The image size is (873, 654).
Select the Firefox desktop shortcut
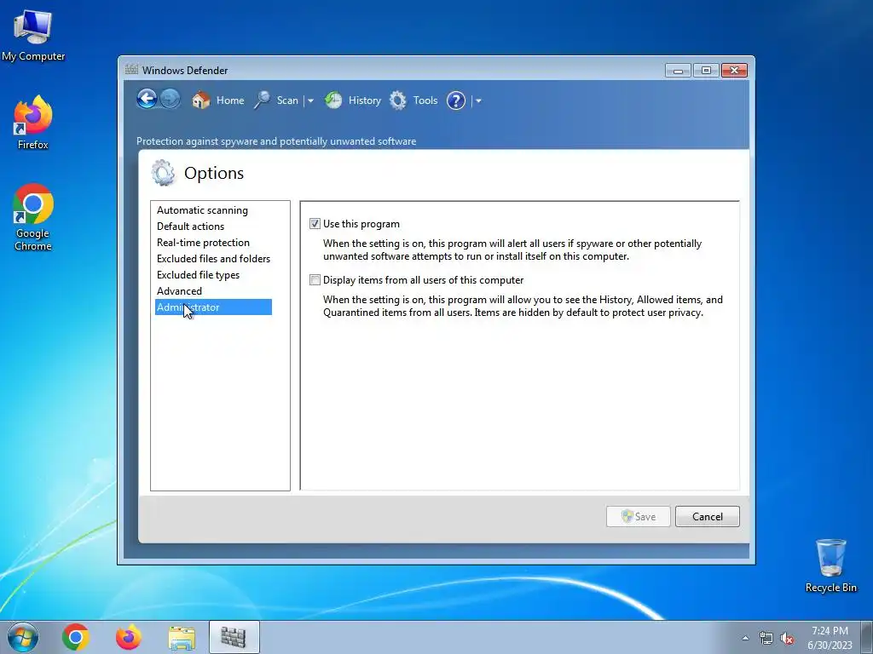[x=33, y=123]
